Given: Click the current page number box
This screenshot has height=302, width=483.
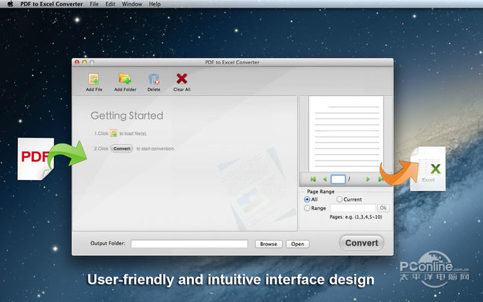Looking at the screenshot, I should click(x=338, y=179).
